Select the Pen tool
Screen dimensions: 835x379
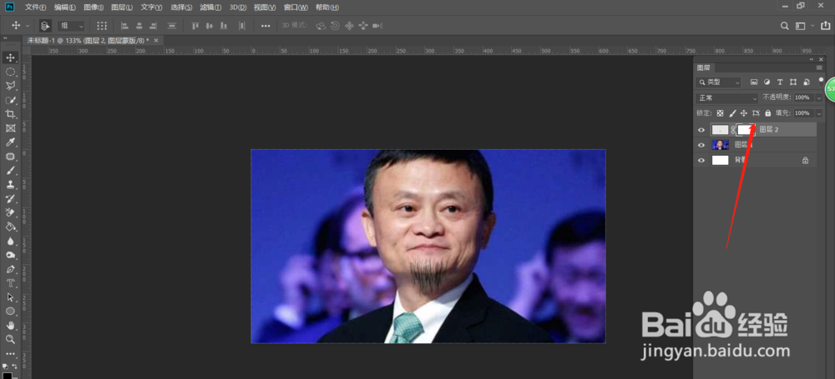[10, 269]
